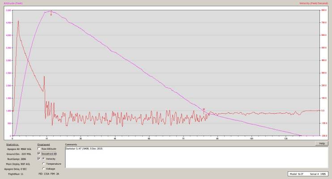
Task: Enable the Raw Altitude checkbox
Action: [39, 149]
